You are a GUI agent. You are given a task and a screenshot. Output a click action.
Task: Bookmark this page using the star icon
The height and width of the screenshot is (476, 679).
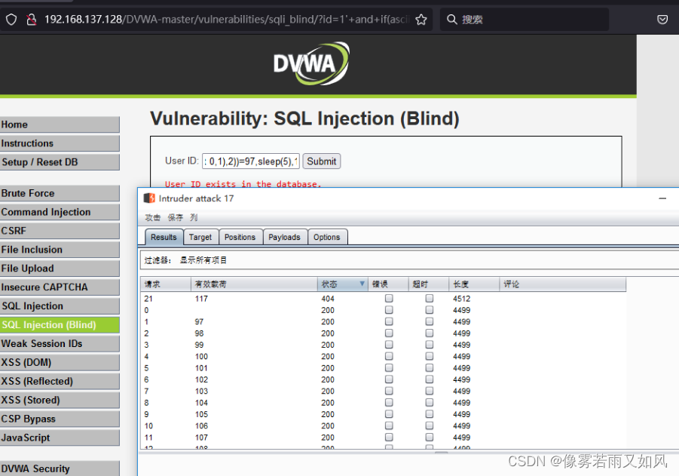pyautogui.click(x=420, y=20)
